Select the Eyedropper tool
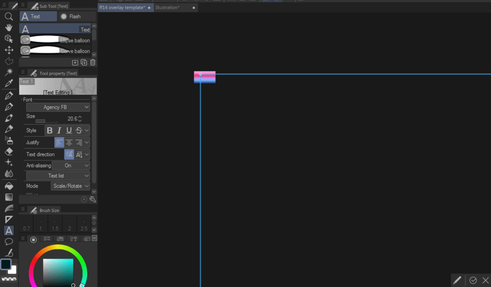Screen dimensions: 491x287 pos(9,83)
